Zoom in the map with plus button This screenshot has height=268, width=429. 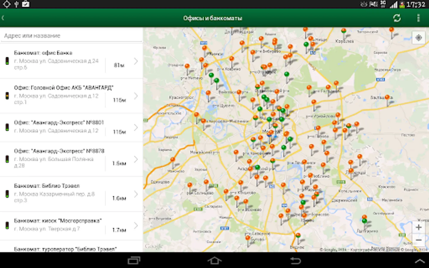(x=419, y=228)
